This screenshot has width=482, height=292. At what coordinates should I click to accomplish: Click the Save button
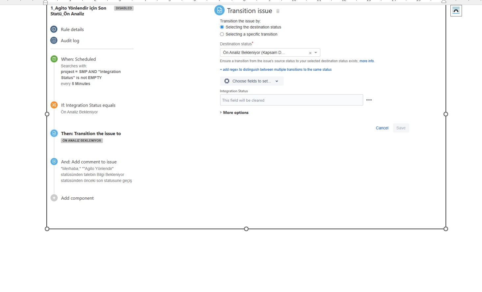coord(401,128)
